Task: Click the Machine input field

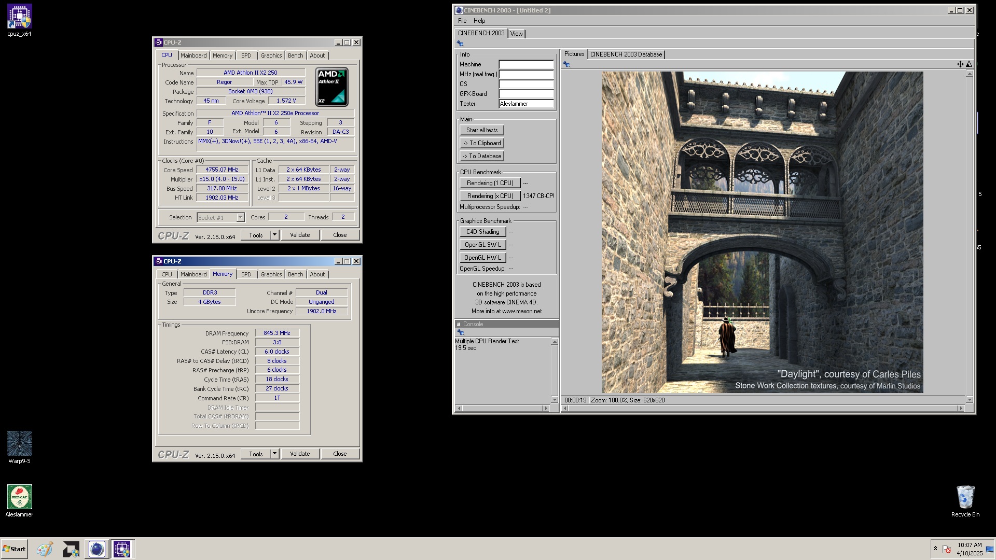Action: pyautogui.click(x=526, y=64)
